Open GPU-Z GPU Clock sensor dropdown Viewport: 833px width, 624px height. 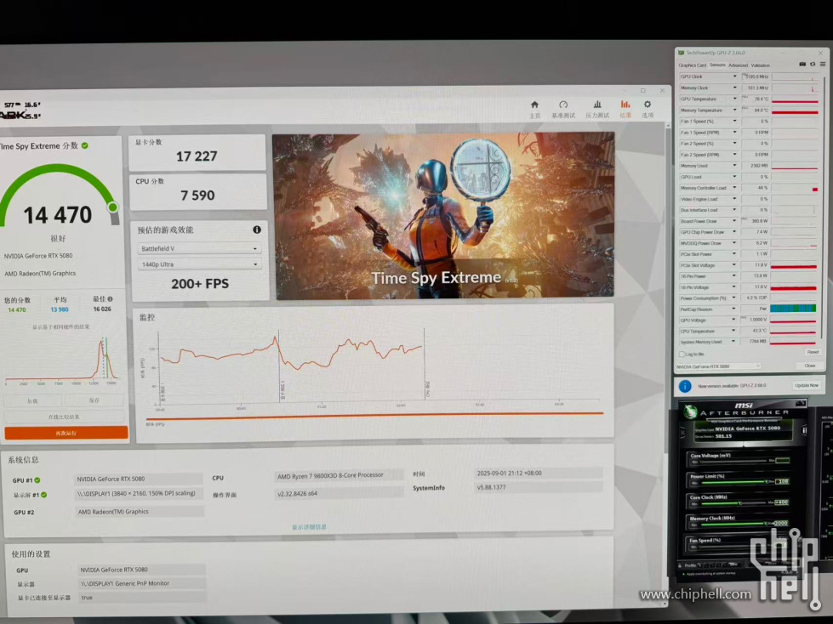pyautogui.click(x=734, y=77)
